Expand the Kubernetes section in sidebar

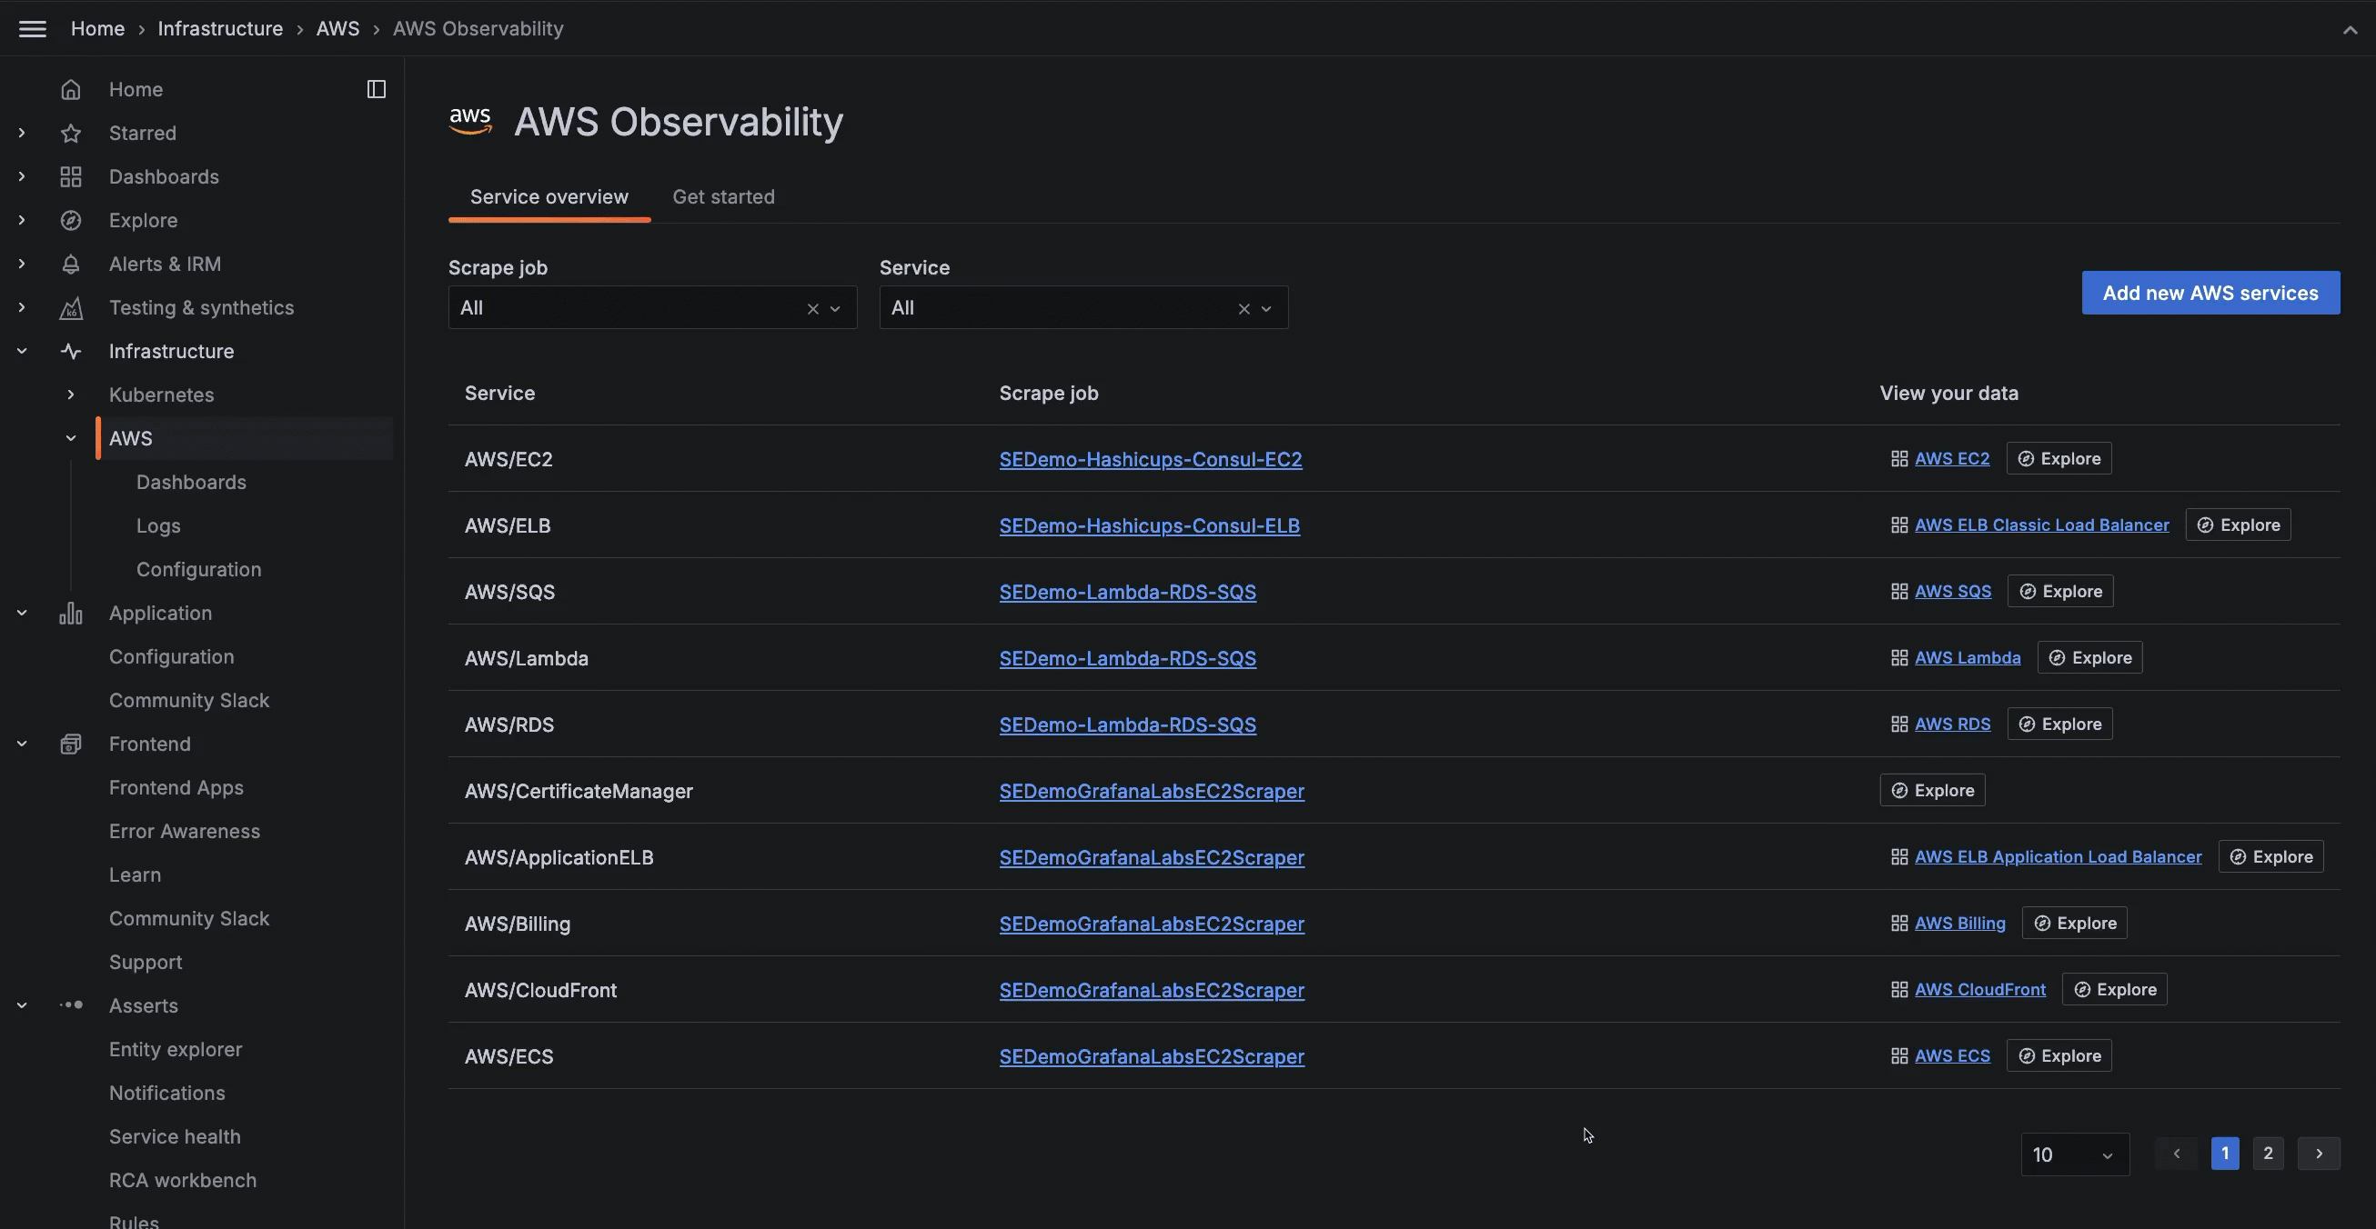pyautogui.click(x=70, y=395)
